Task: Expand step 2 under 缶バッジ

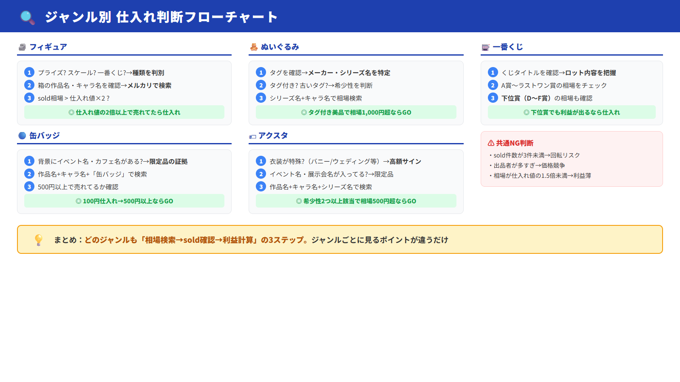Action: point(28,174)
